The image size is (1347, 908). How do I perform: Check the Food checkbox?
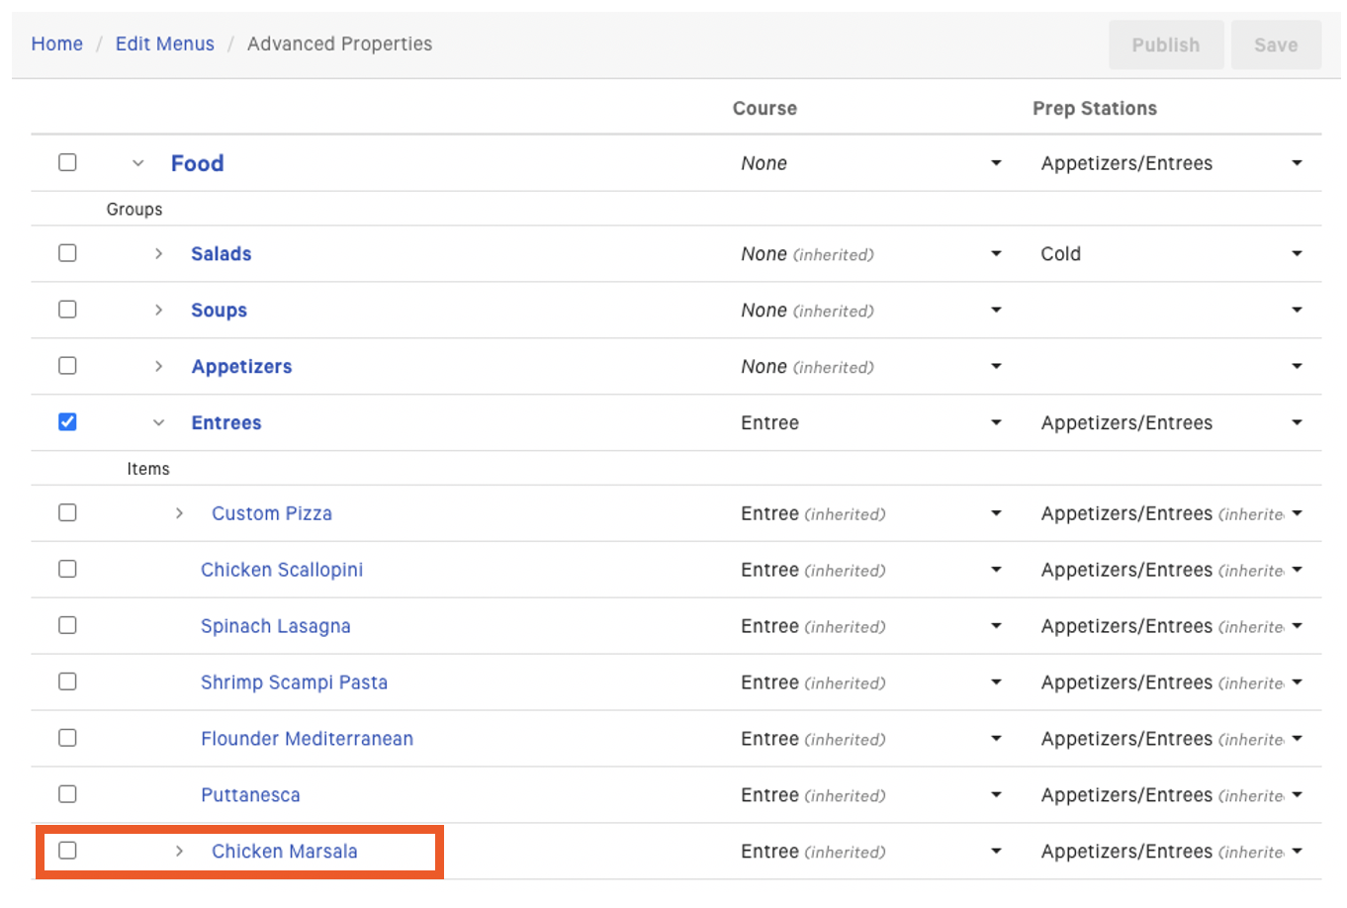(x=67, y=162)
